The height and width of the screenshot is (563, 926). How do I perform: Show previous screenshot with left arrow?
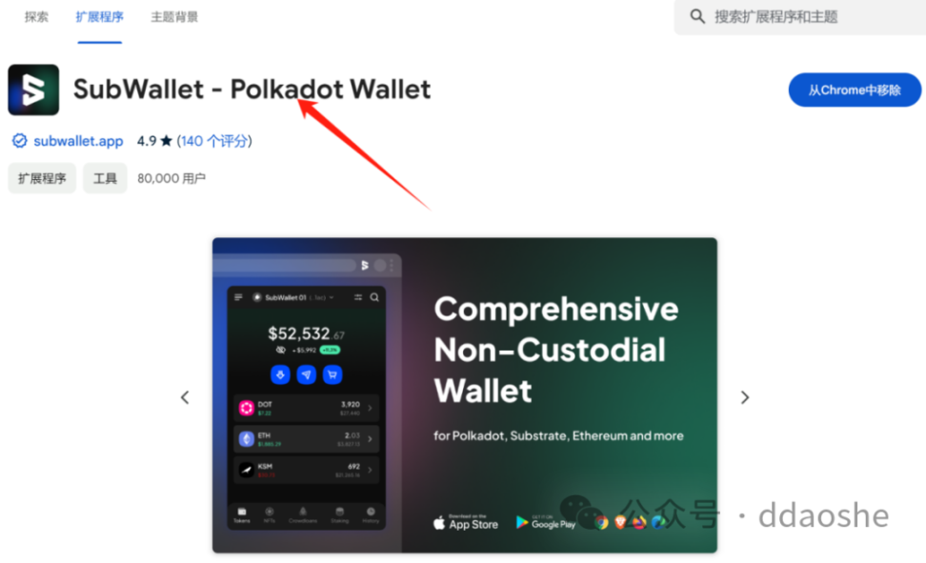[185, 397]
